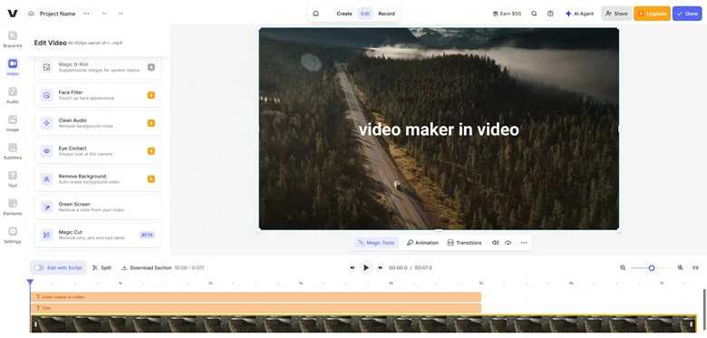Open the Video sidebar panel
Screen dimensions: 707x338
point(13,67)
